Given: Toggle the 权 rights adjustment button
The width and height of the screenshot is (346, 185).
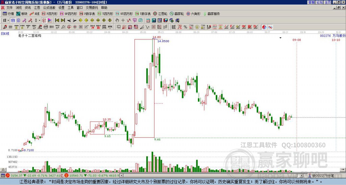Looking at the screenshot, I should [44, 21].
